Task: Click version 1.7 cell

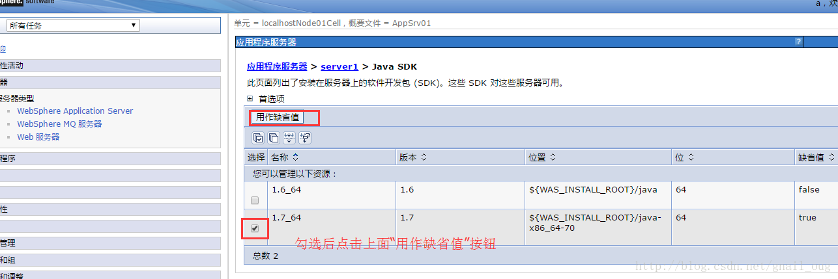Action: tap(461, 227)
